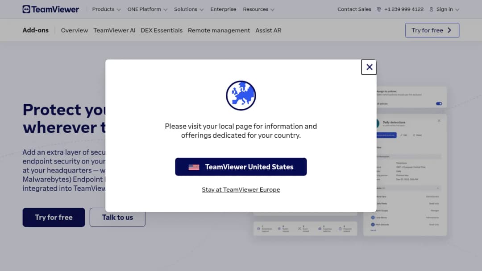
Task: Click Try for free in the sub-navigation bar
Action: 432,30
